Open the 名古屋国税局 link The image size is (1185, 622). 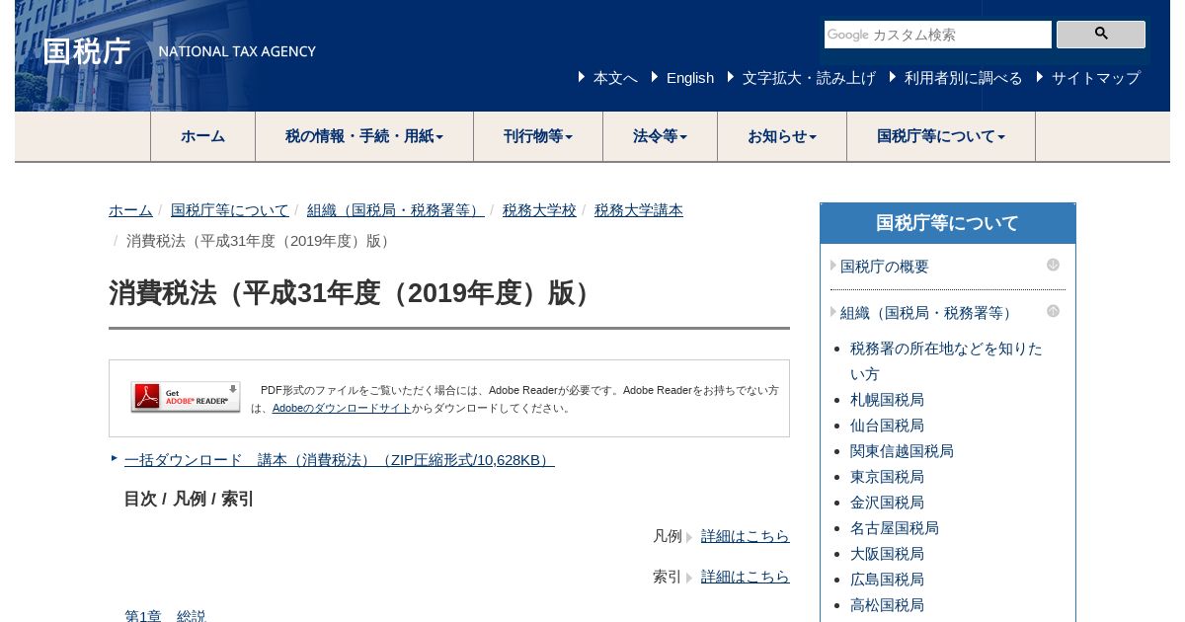click(895, 528)
